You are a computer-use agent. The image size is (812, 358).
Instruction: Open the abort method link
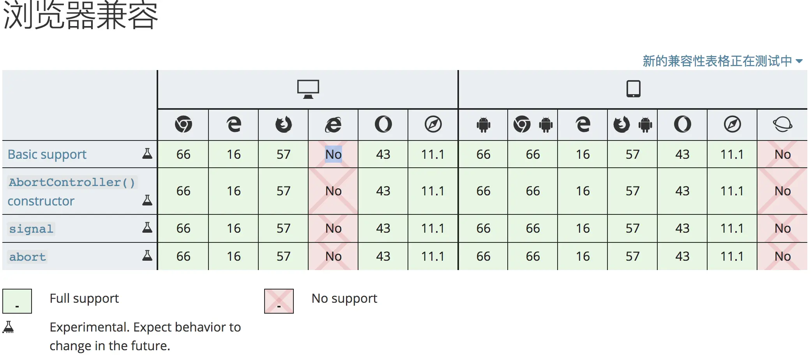[28, 257]
